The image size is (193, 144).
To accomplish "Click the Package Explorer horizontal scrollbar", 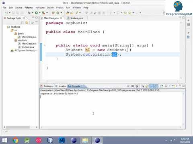I will pos(18,127).
